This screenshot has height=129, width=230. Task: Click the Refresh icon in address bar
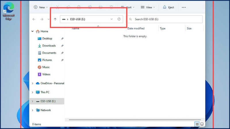pos(119,19)
